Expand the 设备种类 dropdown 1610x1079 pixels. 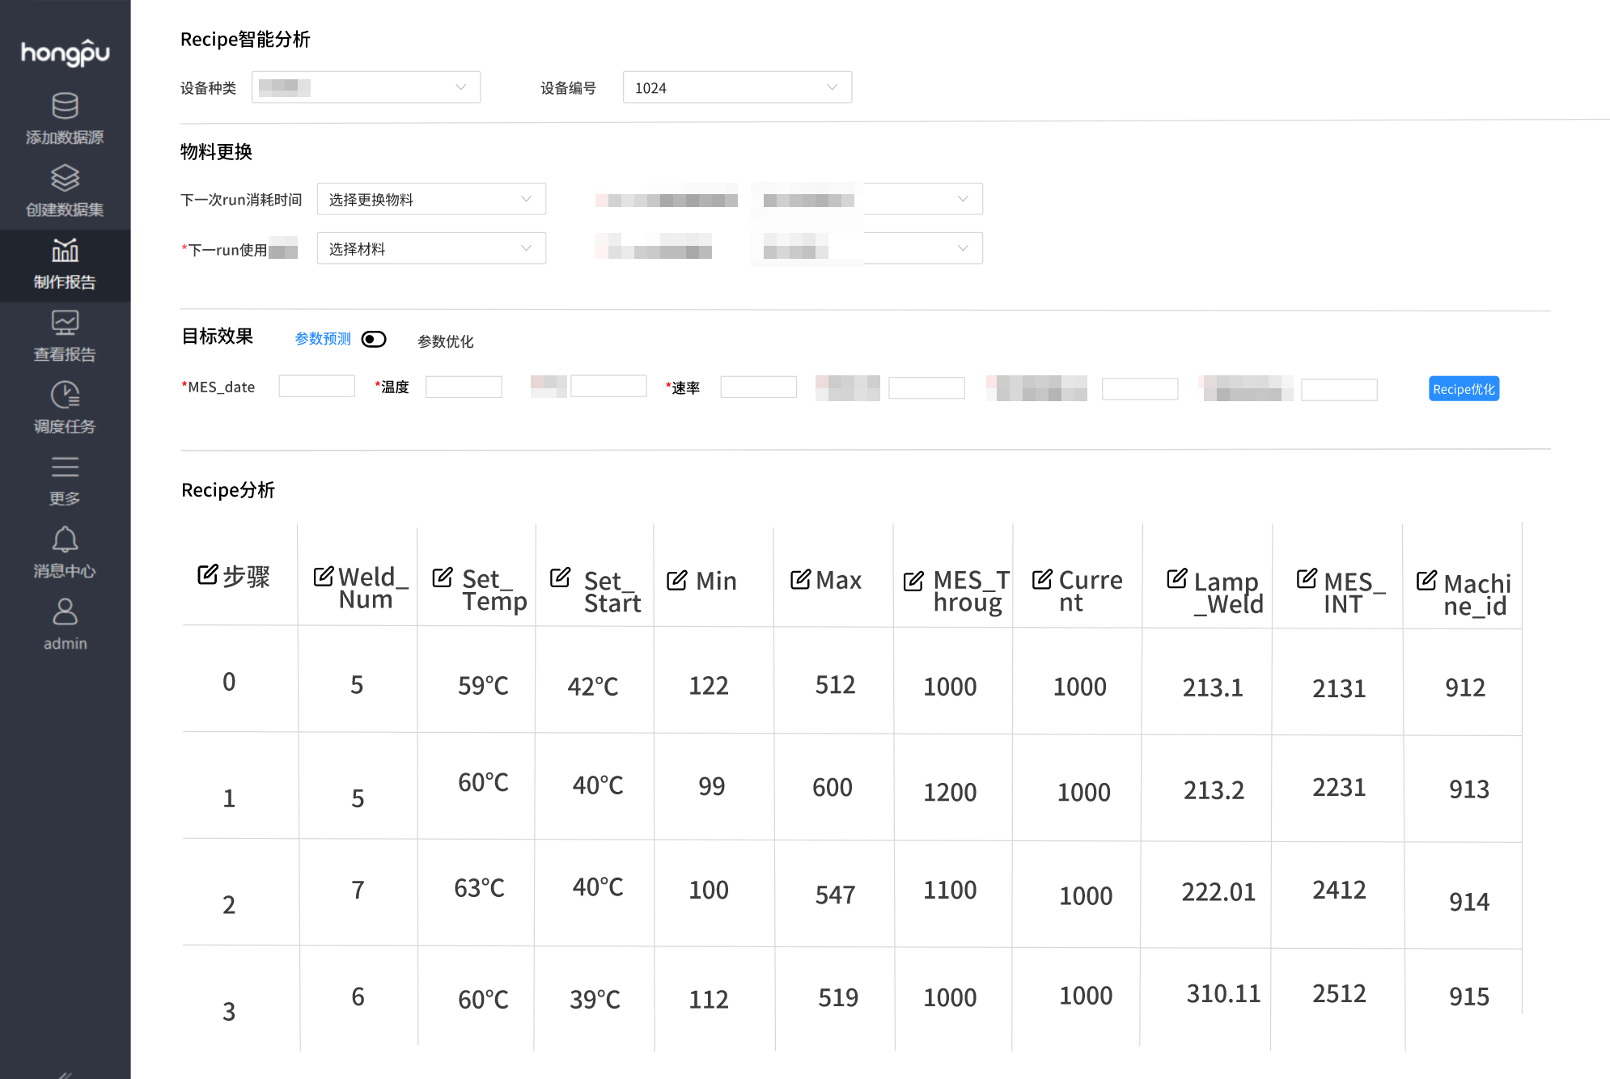coord(366,87)
